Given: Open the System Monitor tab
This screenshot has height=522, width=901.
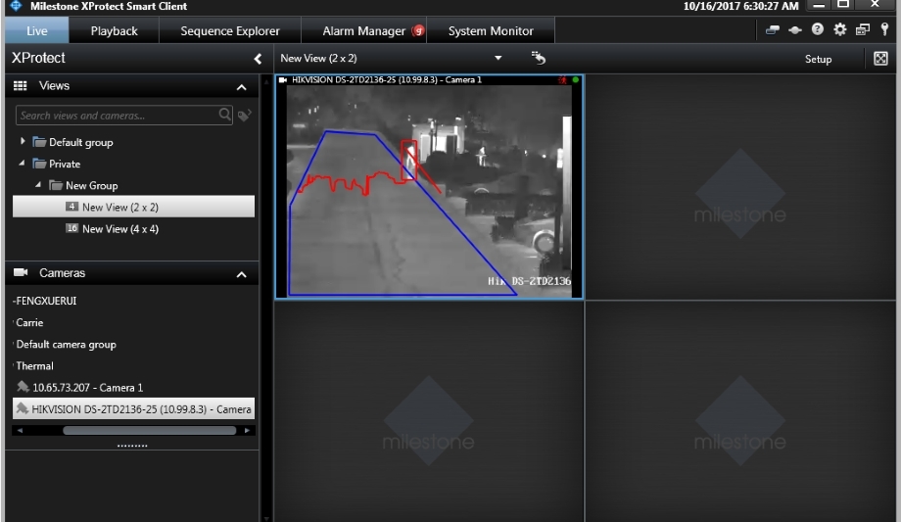Looking at the screenshot, I should [x=491, y=31].
